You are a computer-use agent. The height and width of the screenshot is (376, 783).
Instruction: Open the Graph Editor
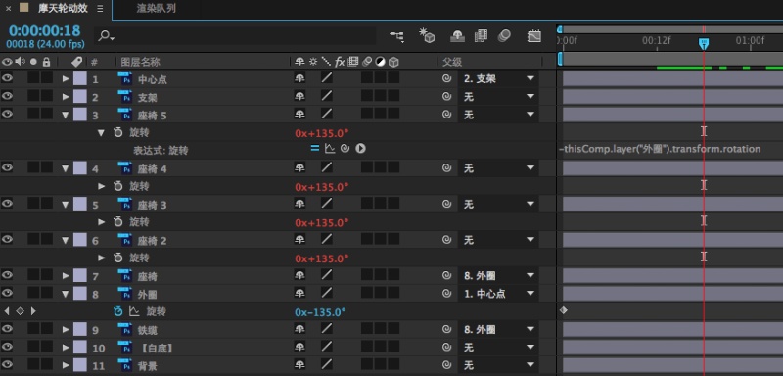[x=534, y=36]
